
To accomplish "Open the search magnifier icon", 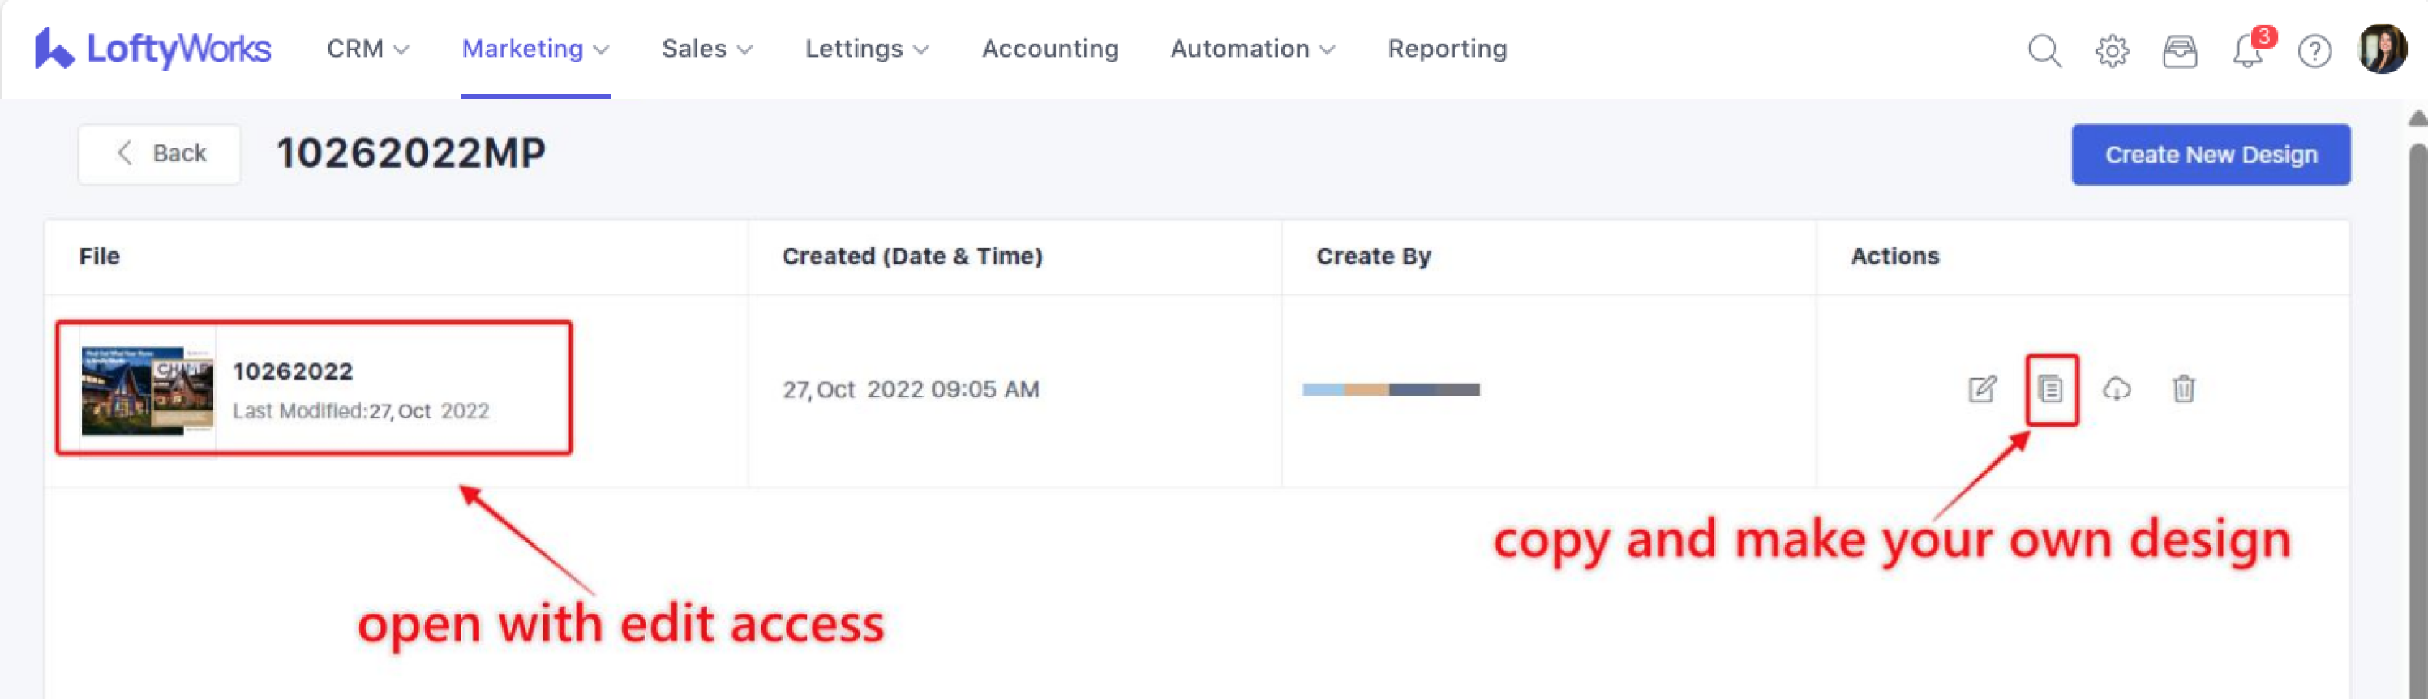I will (x=2044, y=50).
